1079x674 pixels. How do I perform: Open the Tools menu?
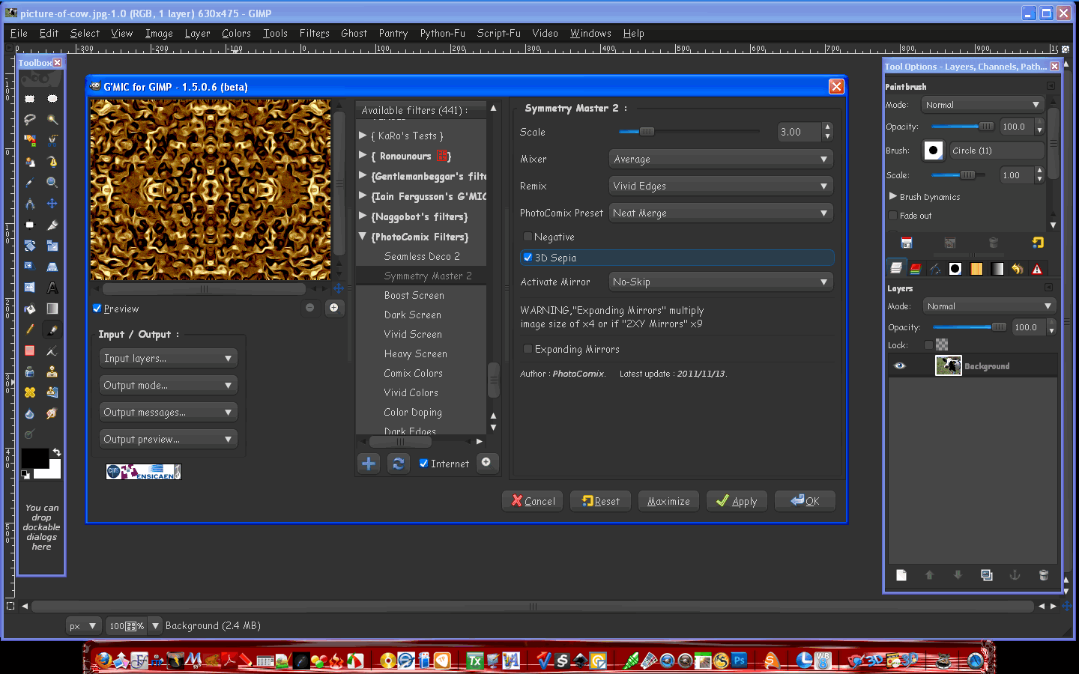(x=275, y=33)
